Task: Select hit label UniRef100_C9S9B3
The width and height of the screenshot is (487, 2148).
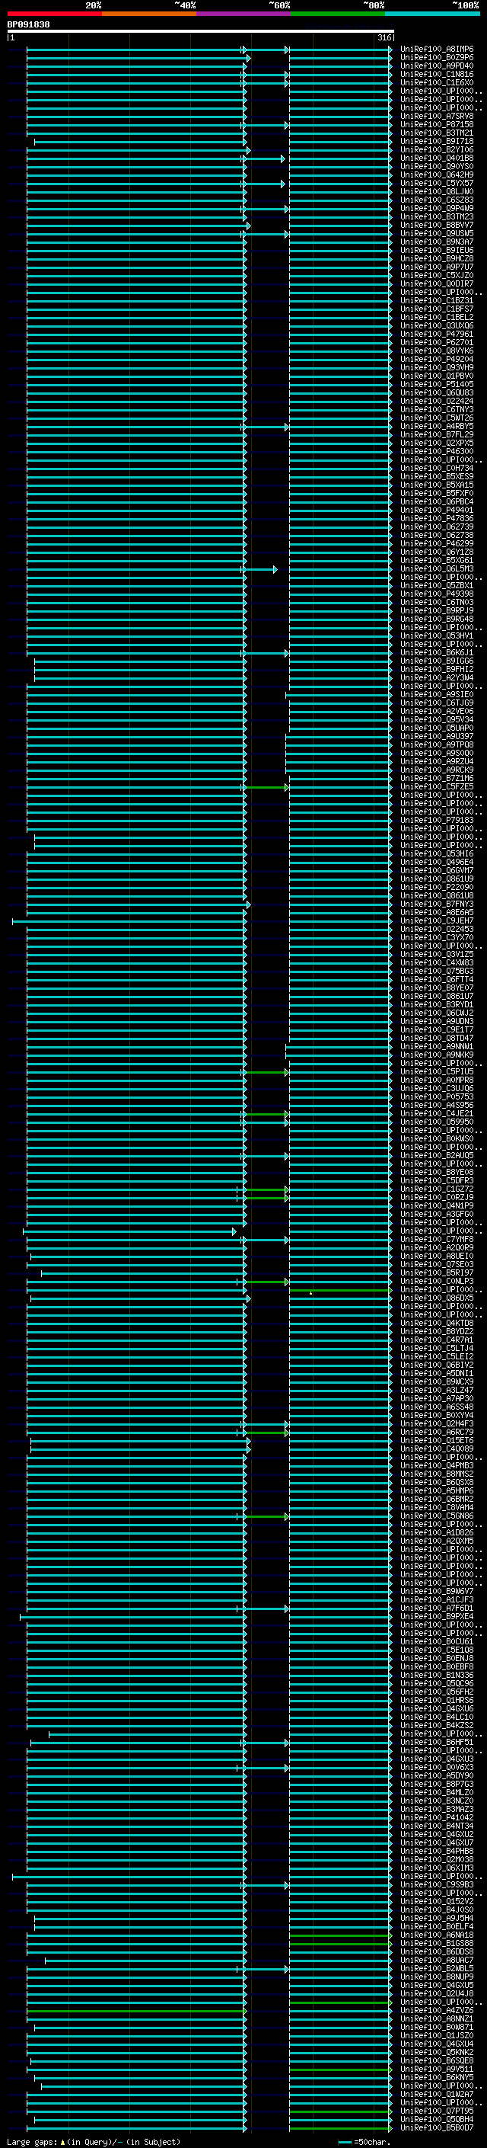Action: 436,1884
